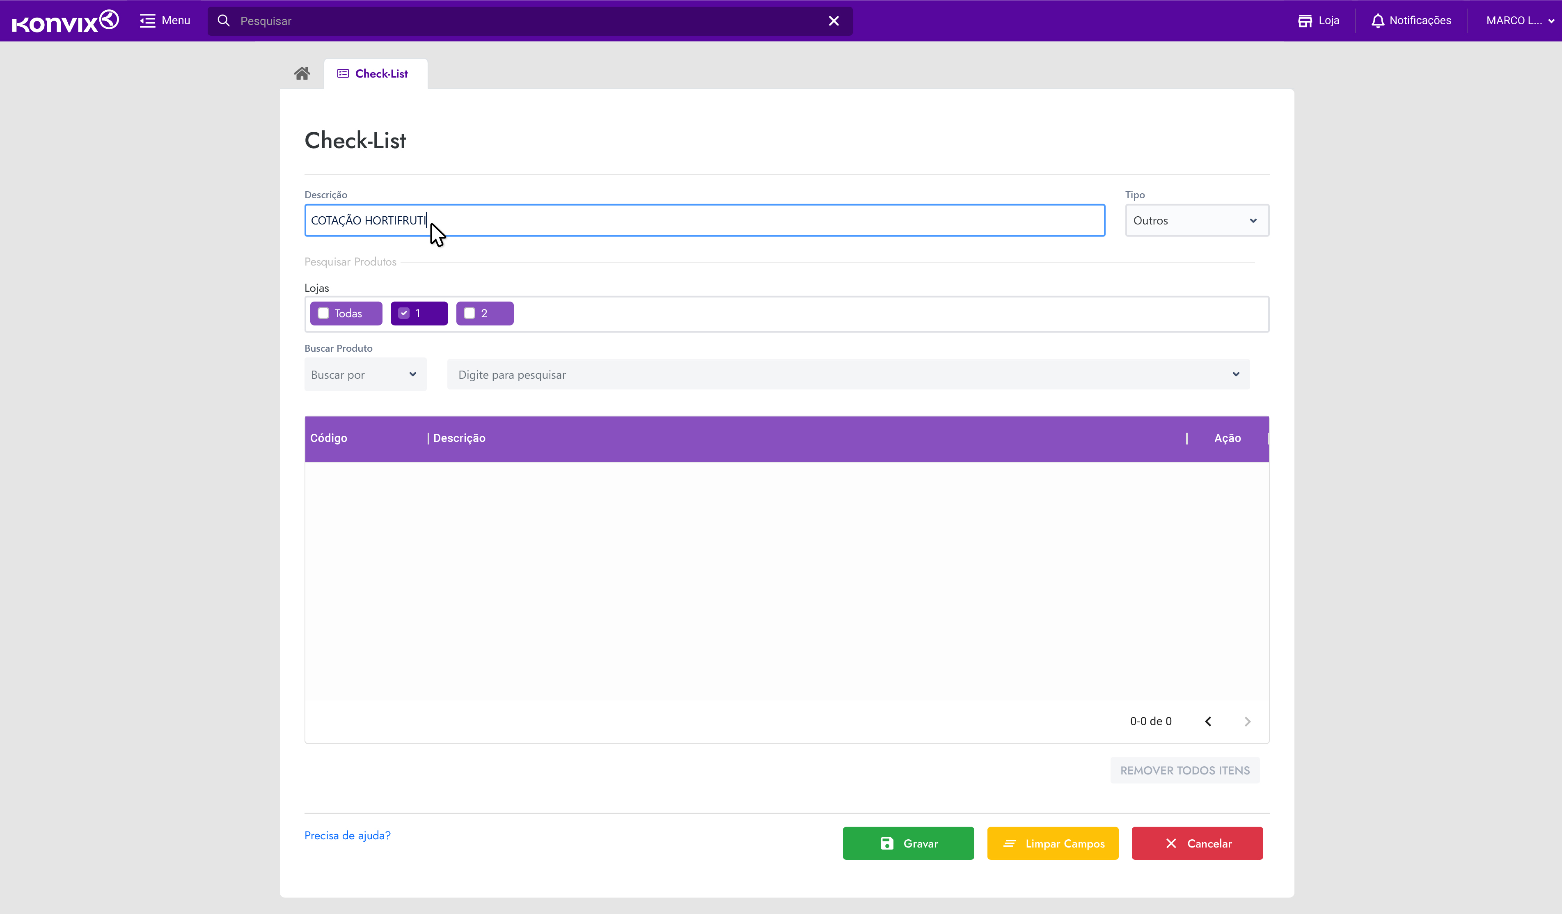Image resolution: width=1562 pixels, height=914 pixels.
Task: Open the Tipo dropdown showing Outros
Action: point(1196,220)
